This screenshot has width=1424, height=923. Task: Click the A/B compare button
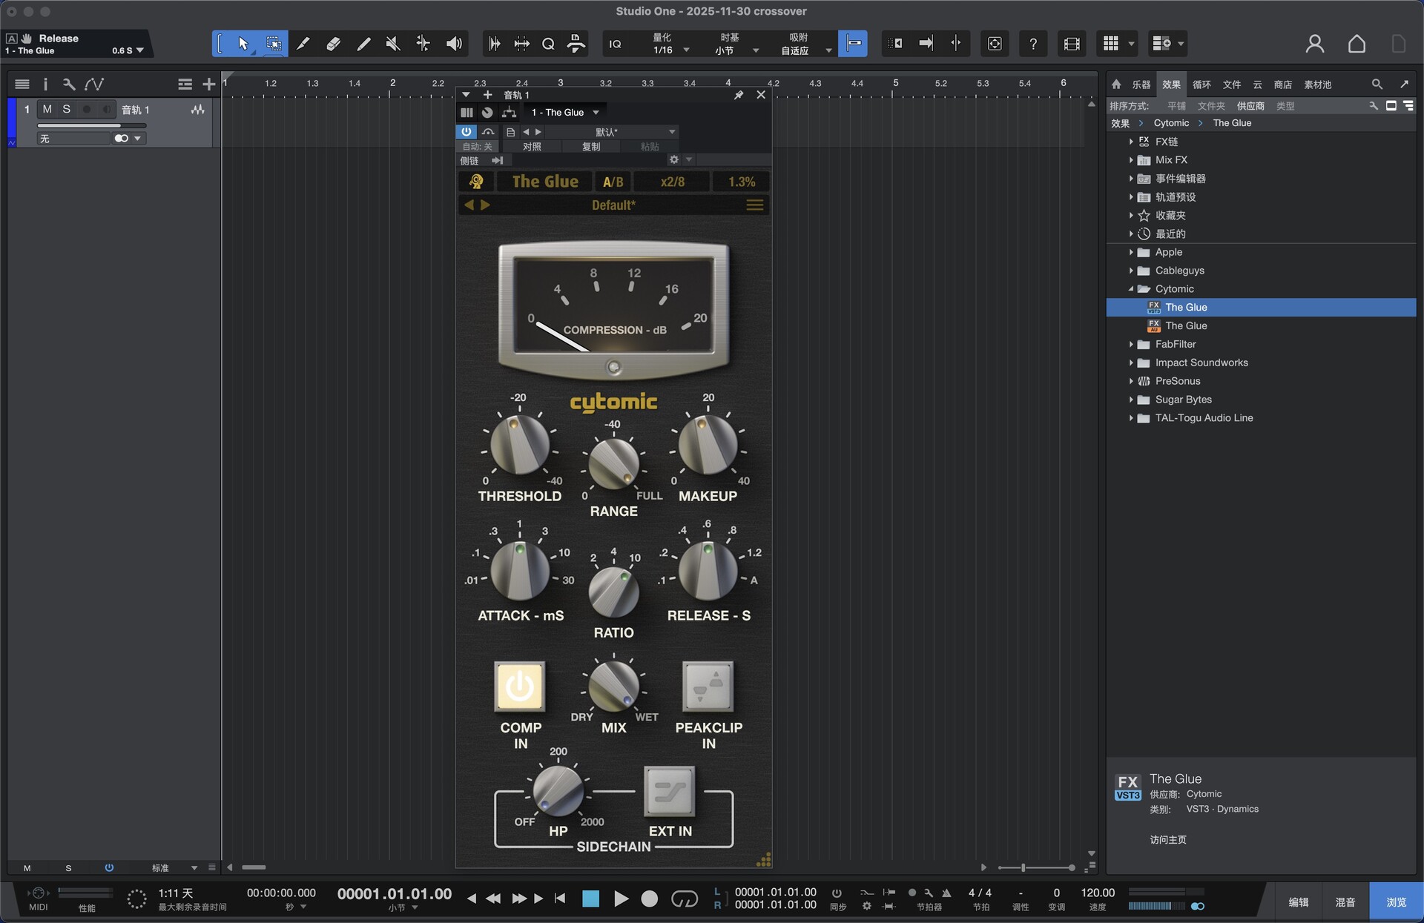coord(613,182)
